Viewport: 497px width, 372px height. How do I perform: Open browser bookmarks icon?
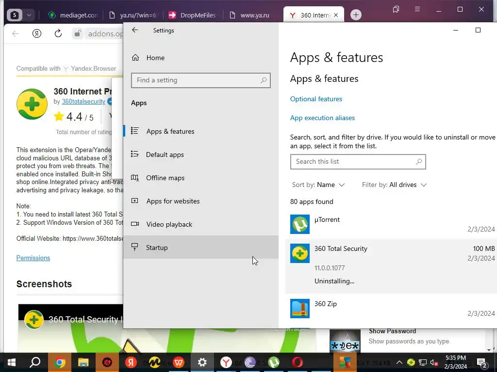coord(396,9)
